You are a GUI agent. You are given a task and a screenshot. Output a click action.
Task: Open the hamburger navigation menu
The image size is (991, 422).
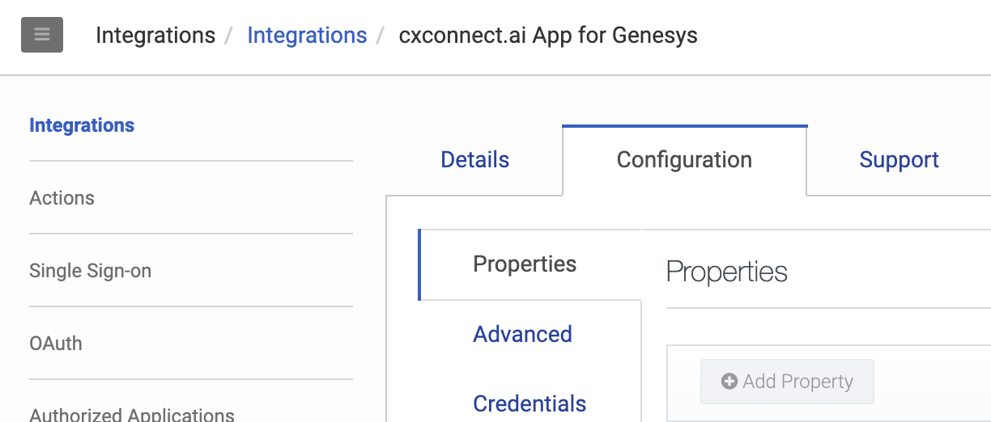tap(42, 36)
